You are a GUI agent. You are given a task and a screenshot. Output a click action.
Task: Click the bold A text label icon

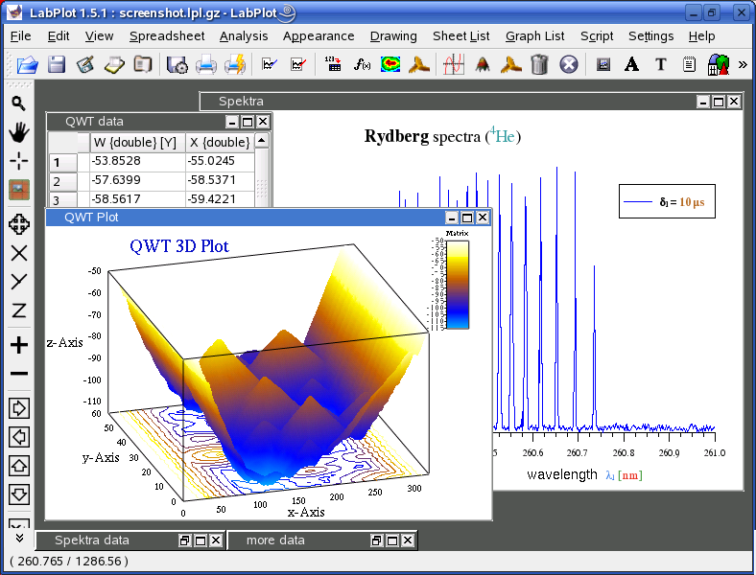pos(631,65)
